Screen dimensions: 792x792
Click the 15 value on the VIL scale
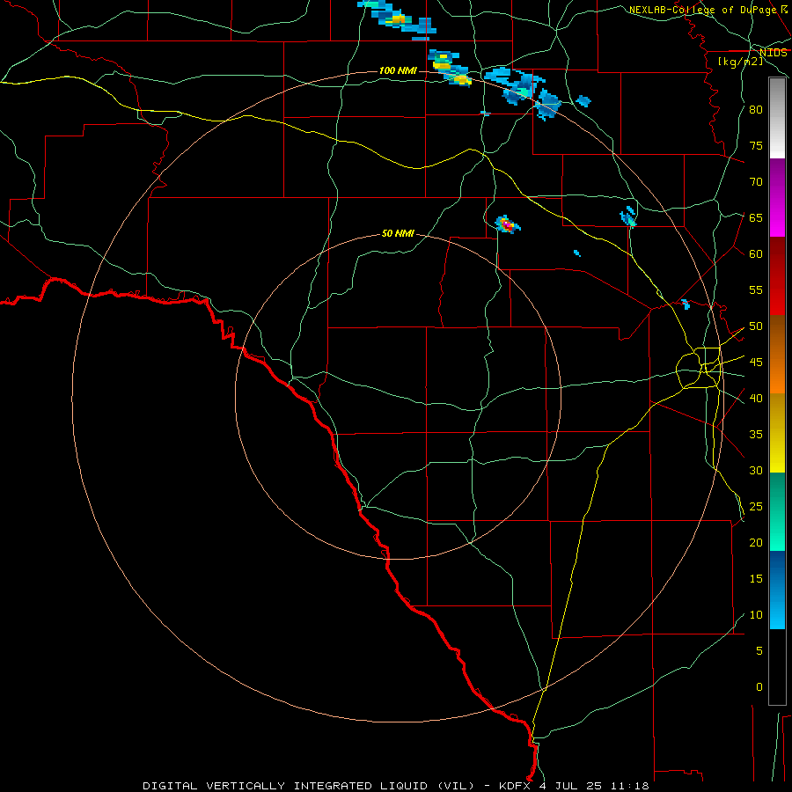[x=756, y=579]
